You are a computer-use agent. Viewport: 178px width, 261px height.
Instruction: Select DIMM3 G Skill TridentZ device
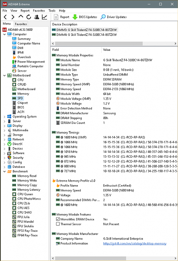[x=85, y=30]
